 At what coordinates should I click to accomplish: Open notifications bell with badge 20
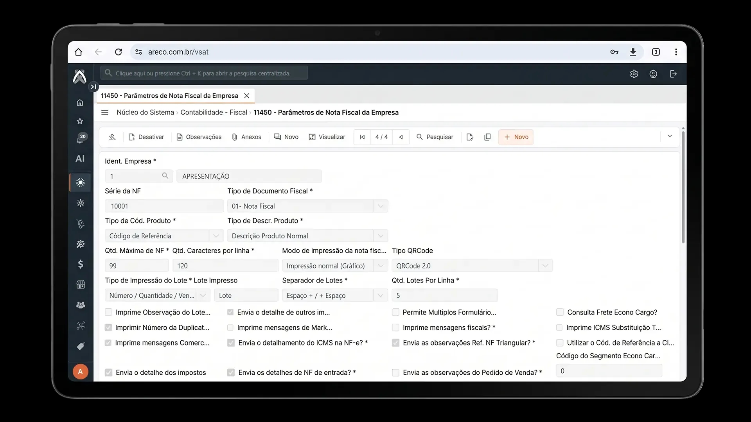click(81, 138)
